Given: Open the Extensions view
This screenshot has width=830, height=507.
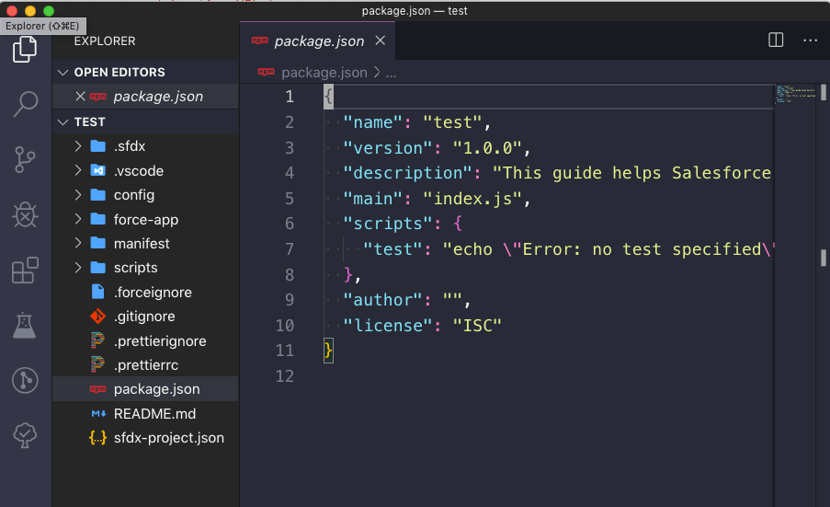Looking at the screenshot, I should (25, 271).
